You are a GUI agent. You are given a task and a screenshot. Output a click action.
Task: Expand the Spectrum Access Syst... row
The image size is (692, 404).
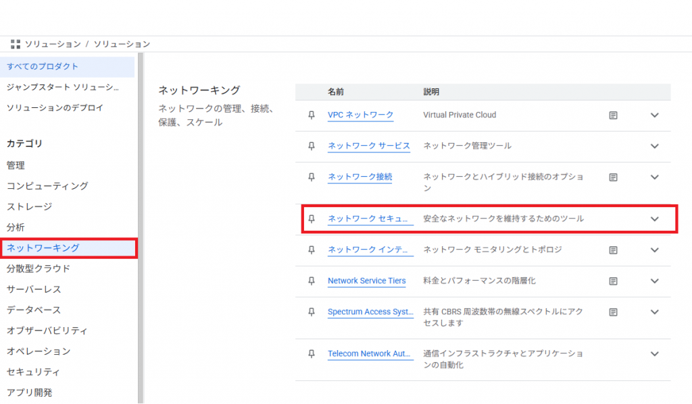point(654,312)
